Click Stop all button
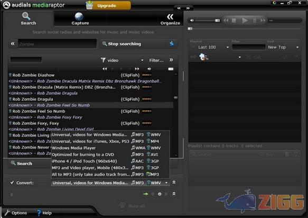308x218 pixels. [x=133, y=206]
